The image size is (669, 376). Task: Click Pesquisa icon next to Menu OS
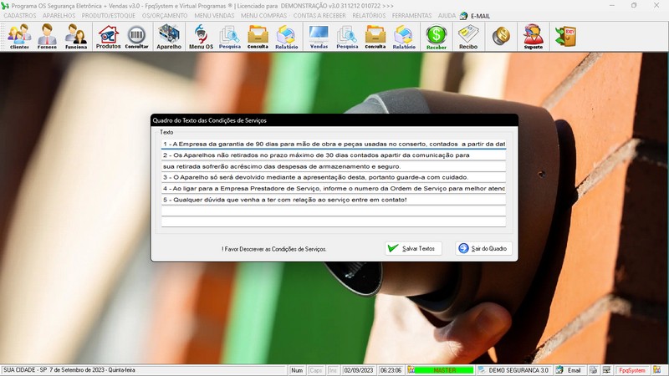pos(229,37)
